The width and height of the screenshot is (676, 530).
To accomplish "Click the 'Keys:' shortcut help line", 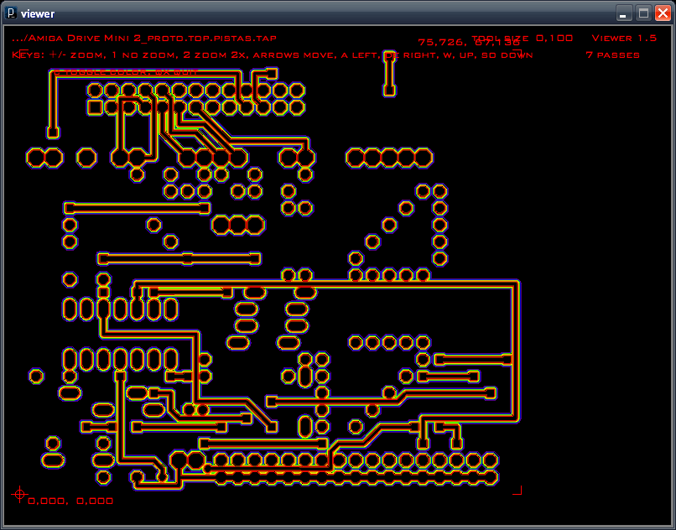I will [268, 55].
